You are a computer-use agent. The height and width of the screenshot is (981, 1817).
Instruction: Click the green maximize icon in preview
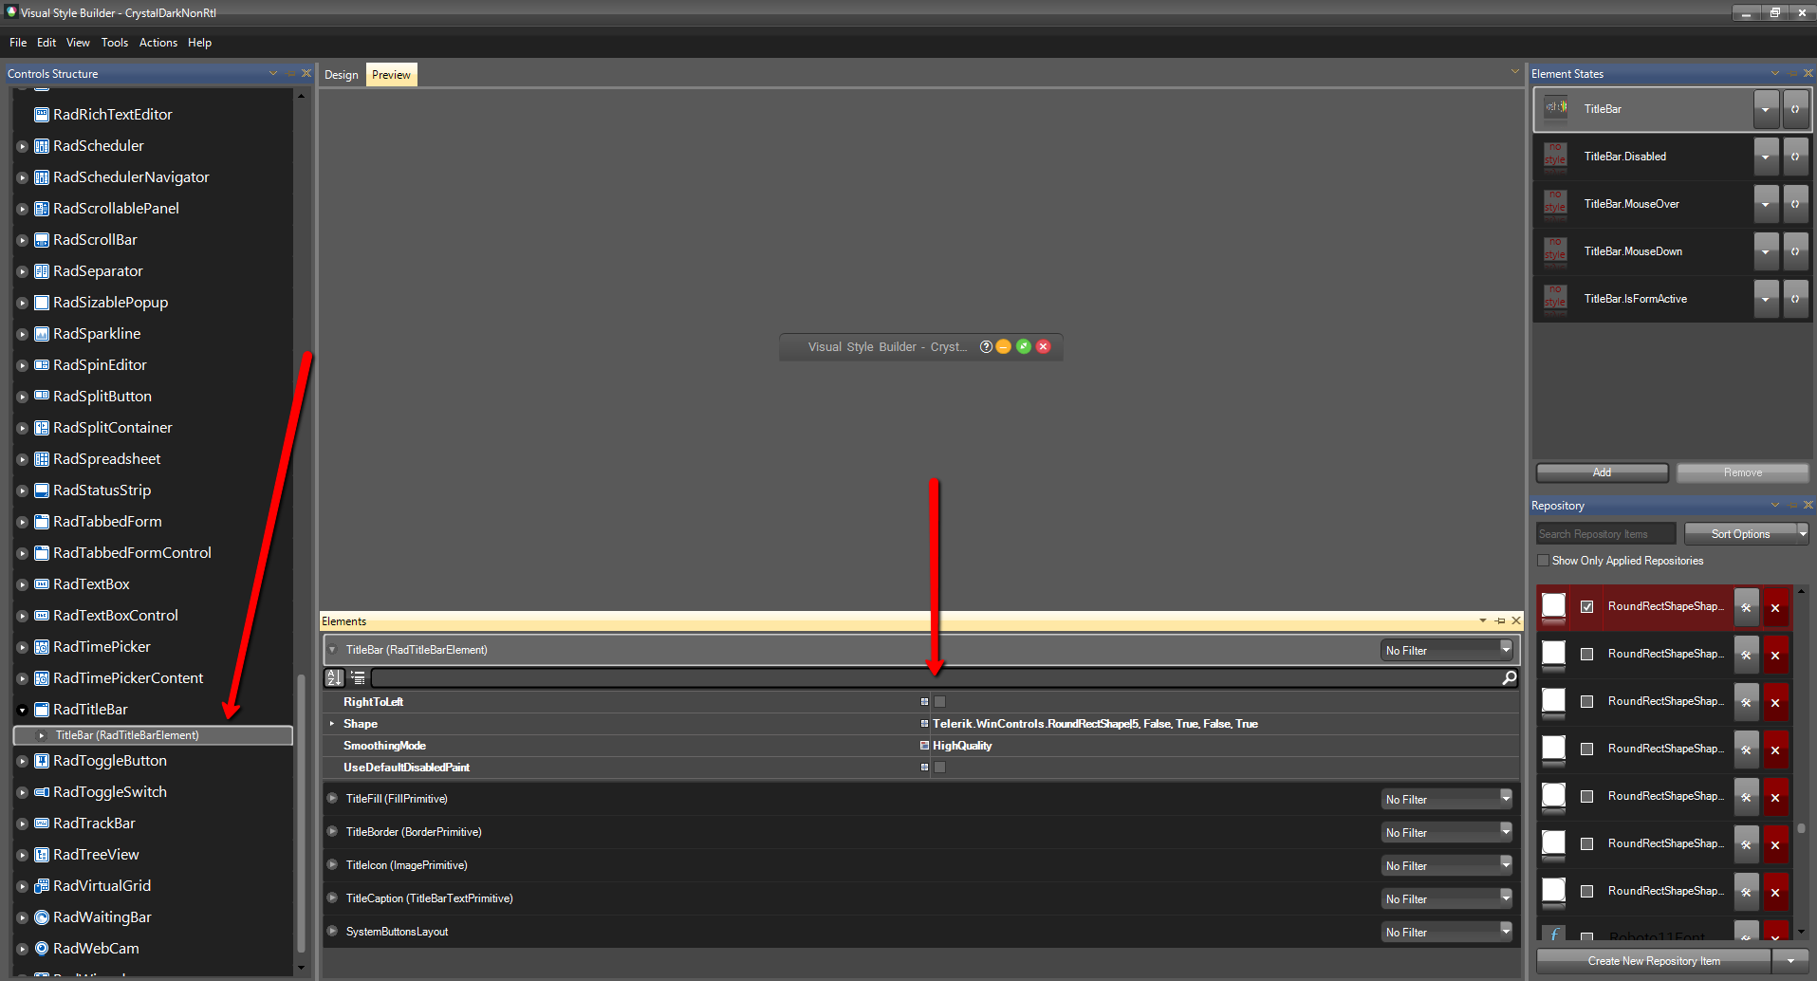click(x=1023, y=346)
